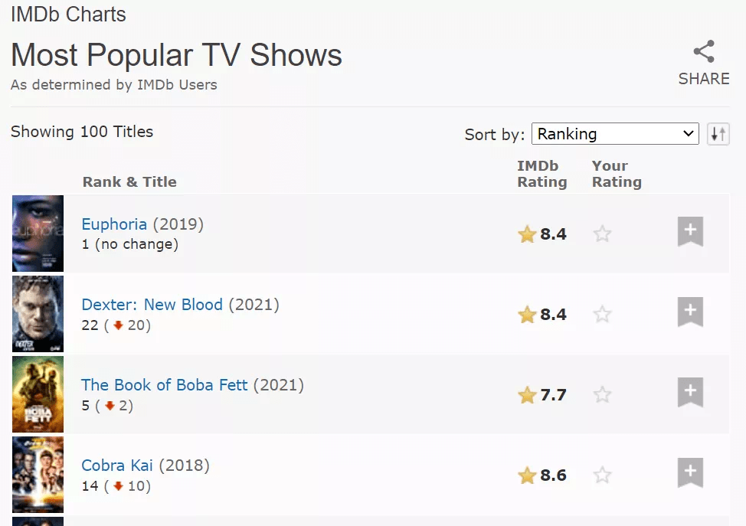Image resolution: width=746 pixels, height=526 pixels.
Task: Toggle the ascending/descending sort order button
Action: 718,134
